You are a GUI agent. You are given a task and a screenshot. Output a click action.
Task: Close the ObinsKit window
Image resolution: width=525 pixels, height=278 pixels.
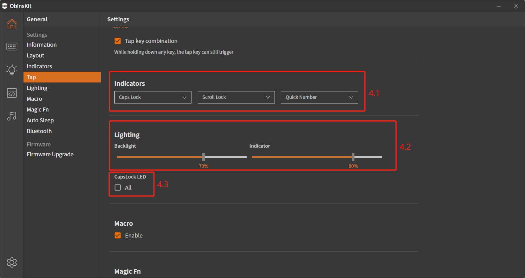[x=516, y=6]
